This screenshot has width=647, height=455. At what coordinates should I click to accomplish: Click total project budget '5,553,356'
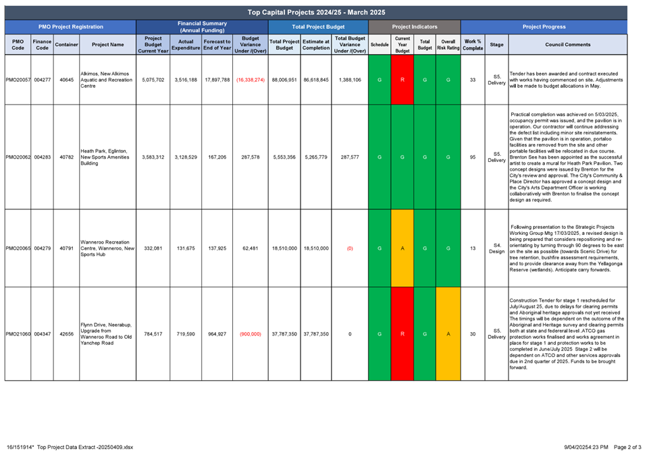coord(284,157)
